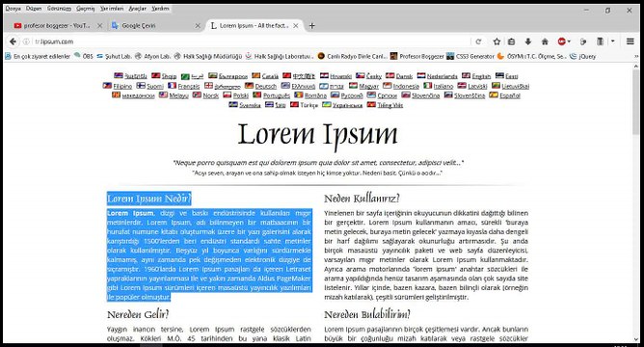The height and width of the screenshot is (347, 644).
Task: Switch site language to Filipino
Action: 122,86
